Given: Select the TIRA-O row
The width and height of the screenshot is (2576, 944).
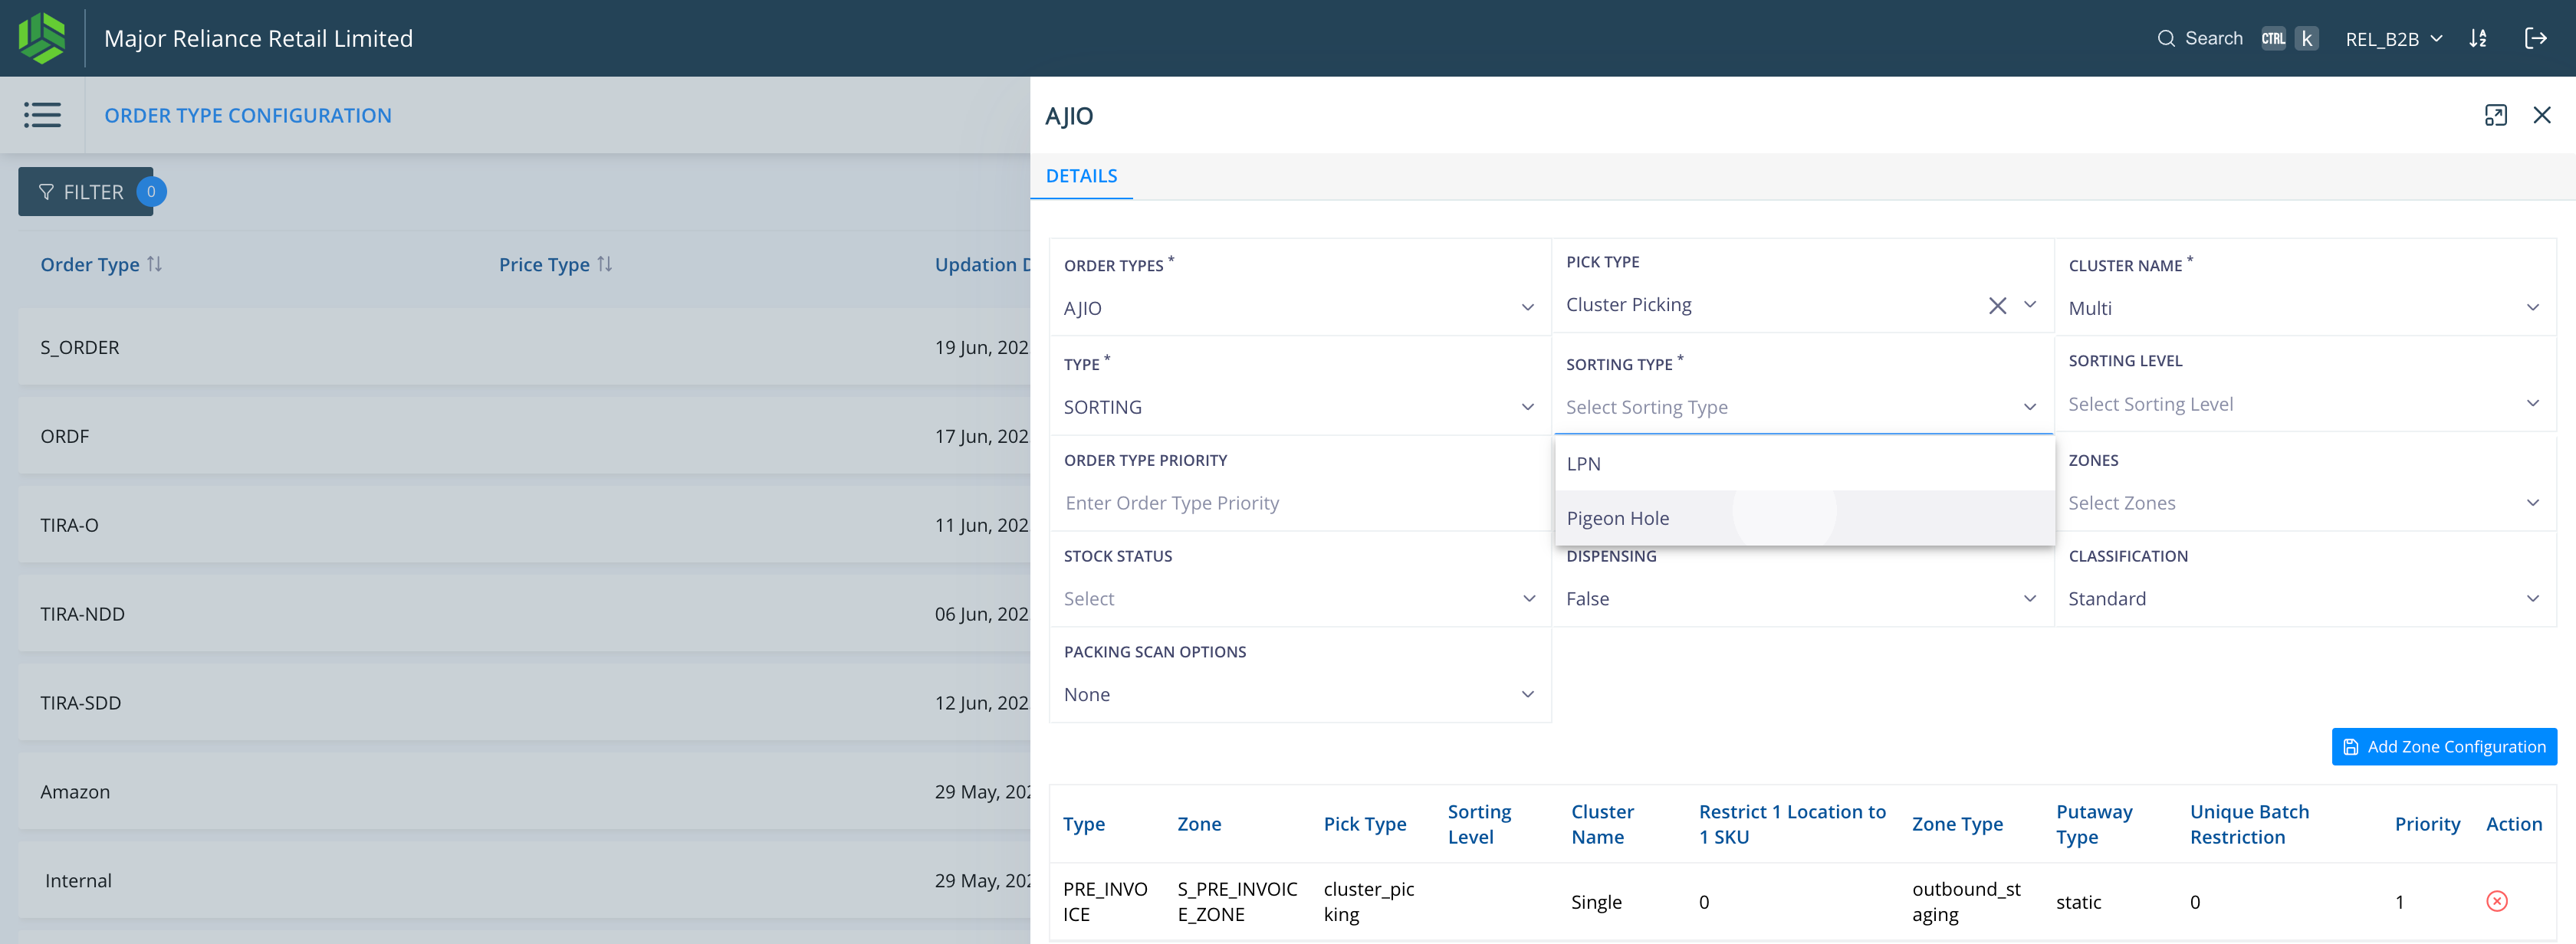Looking at the screenshot, I should click(x=524, y=524).
